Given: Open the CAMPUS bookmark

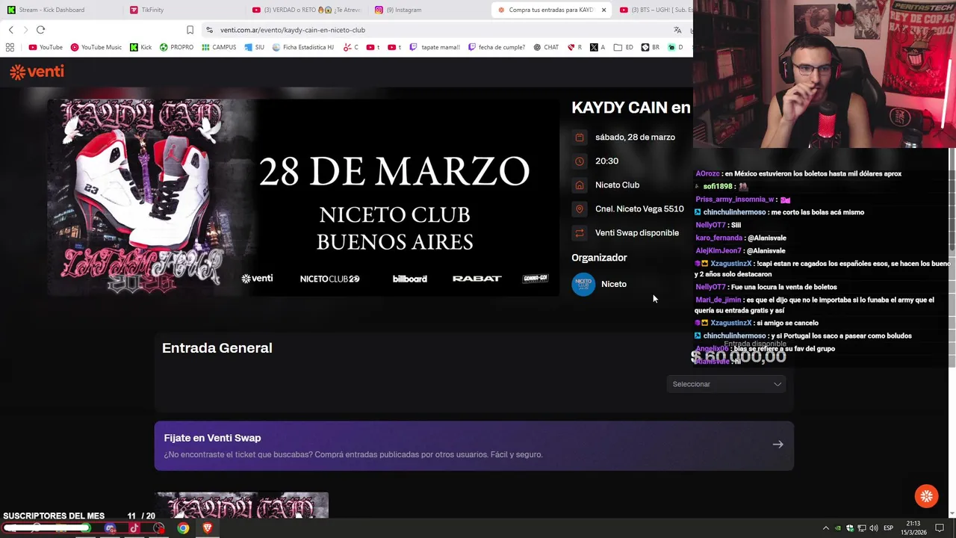Looking at the screenshot, I should click(x=219, y=47).
